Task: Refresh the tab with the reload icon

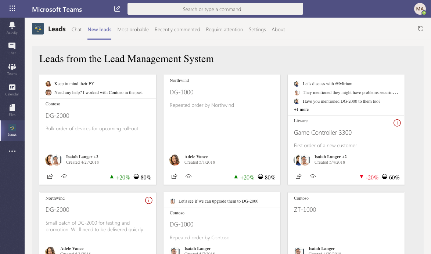Action: [x=421, y=29]
